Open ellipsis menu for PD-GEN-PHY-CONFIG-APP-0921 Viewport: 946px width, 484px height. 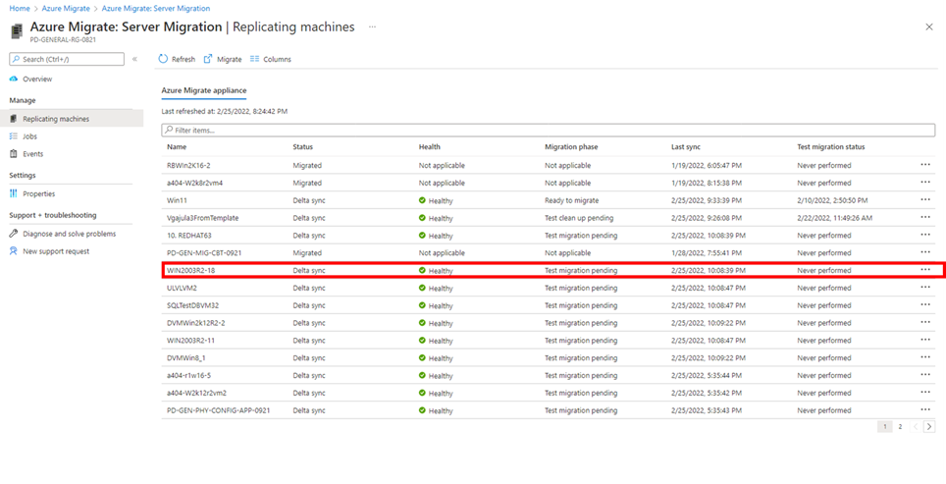point(925,409)
